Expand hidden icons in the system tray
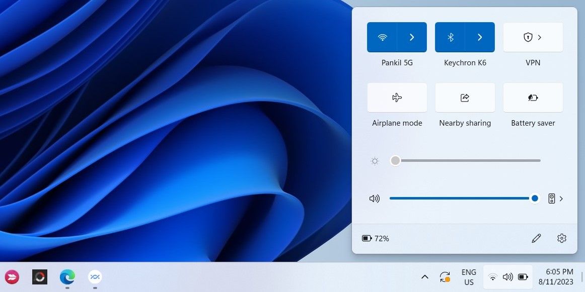The width and height of the screenshot is (585, 292). 425,277
